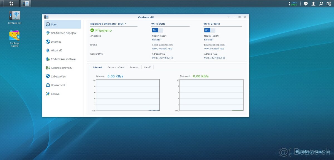
Task: Open Kontrola provozu section
Action: [x=63, y=68]
